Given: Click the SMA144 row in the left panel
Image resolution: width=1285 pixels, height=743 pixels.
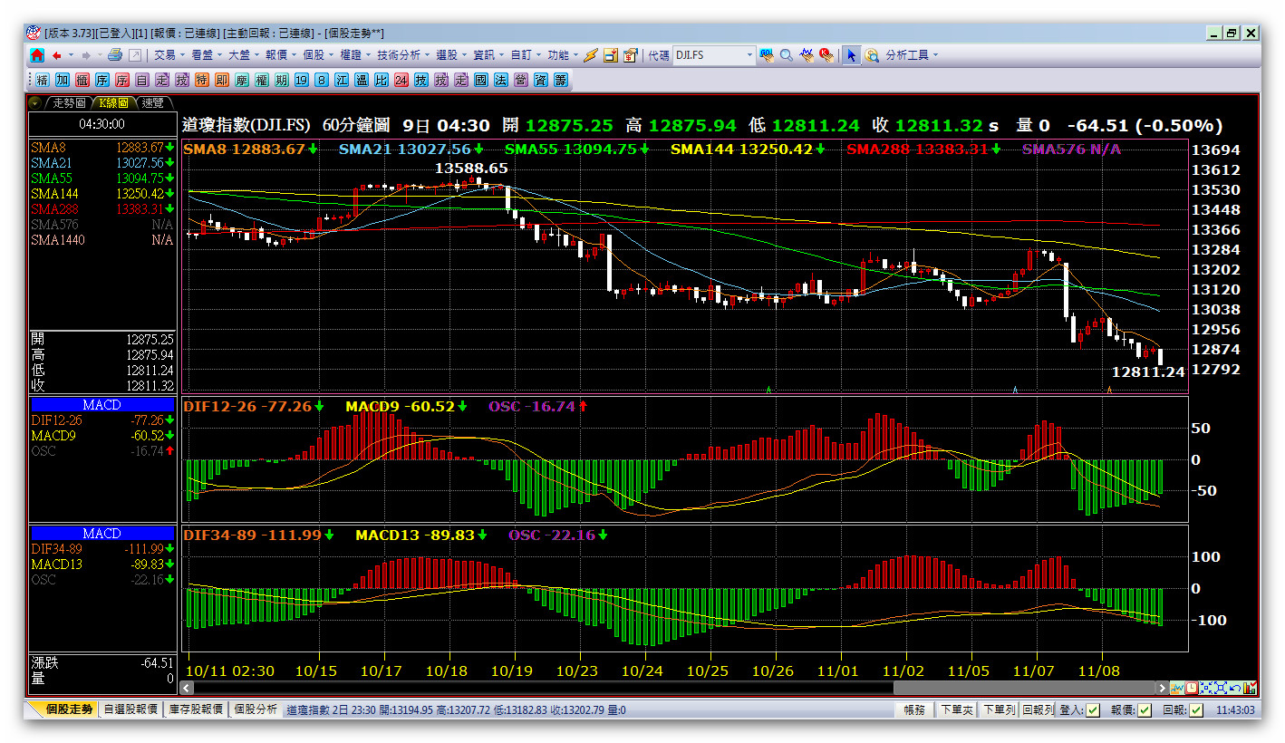Looking at the screenshot, I should point(101,193).
